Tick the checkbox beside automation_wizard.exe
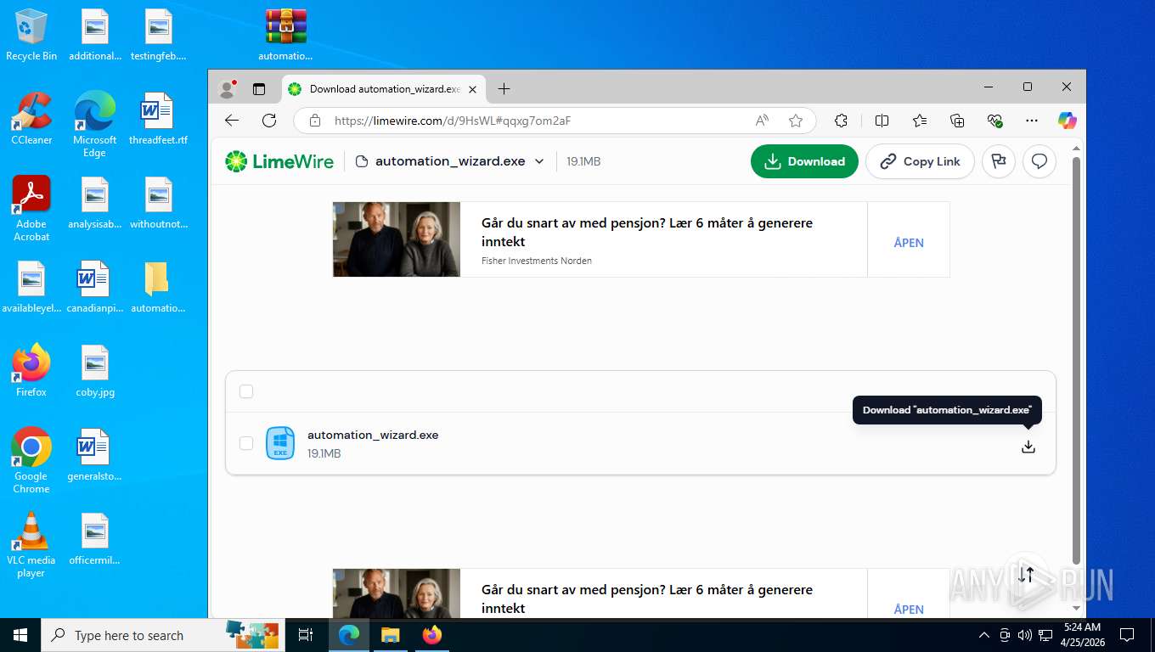Viewport: 1155px width, 652px height. pos(246,443)
